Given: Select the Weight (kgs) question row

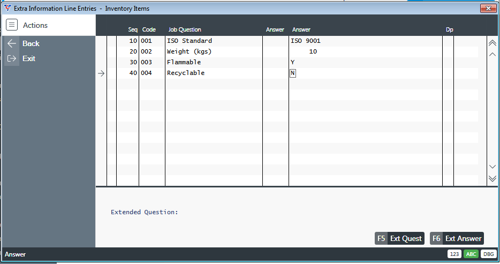Looking at the screenshot, I should pos(189,51).
